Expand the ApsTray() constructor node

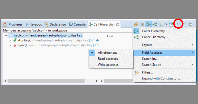[x=10, y=40]
